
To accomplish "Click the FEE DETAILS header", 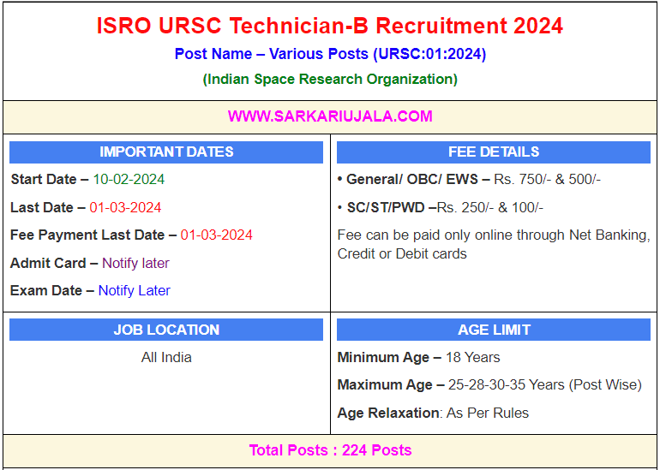I will [494, 152].
